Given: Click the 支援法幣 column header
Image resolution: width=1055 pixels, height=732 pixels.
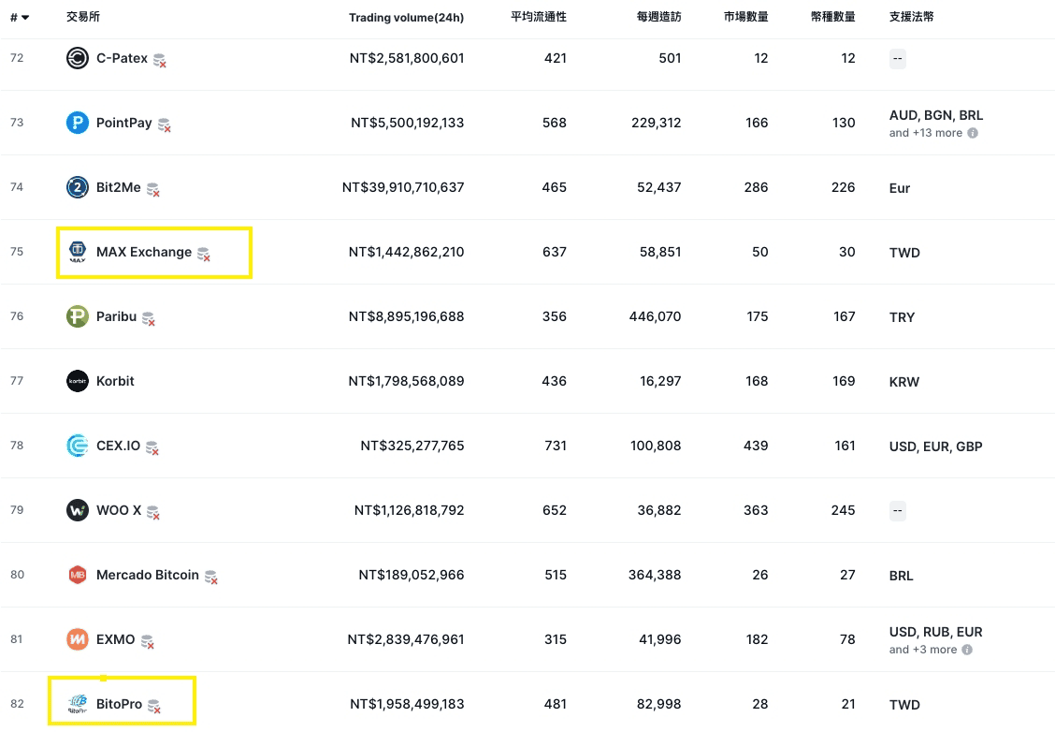Looking at the screenshot, I should pos(911,17).
